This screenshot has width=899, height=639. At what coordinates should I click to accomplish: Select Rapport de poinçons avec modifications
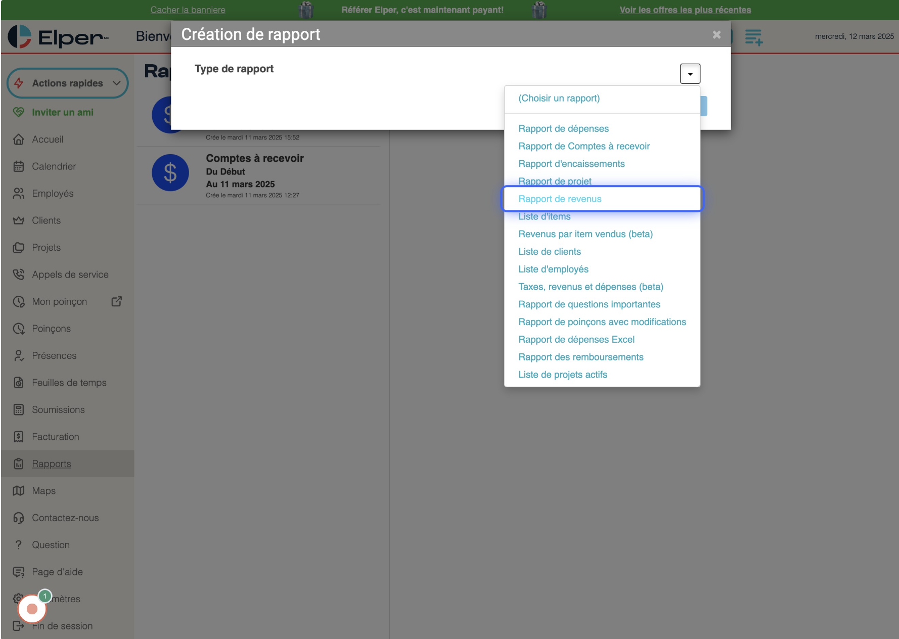point(602,322)
